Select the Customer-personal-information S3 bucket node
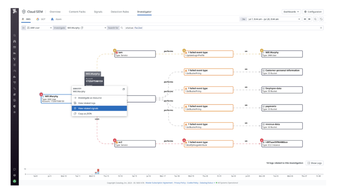Image resolution: width=359 pixels, height=193 pixels. (282, 72)
